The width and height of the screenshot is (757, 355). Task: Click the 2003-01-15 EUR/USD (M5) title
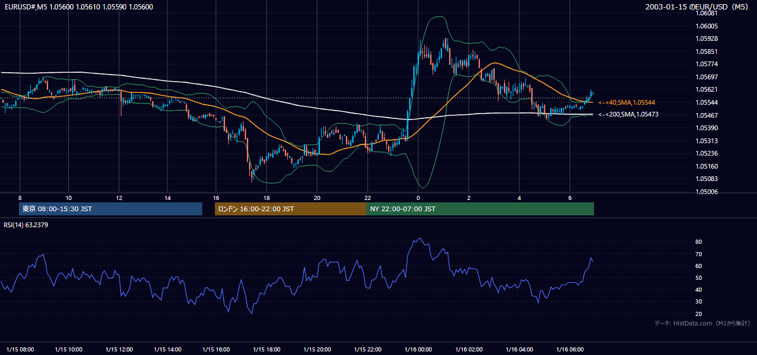pyautogui.click(x=697, y=7)
